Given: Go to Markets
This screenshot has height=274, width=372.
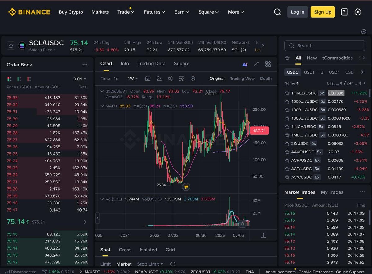Looking at the screenshot, I should tap(100, 12).
